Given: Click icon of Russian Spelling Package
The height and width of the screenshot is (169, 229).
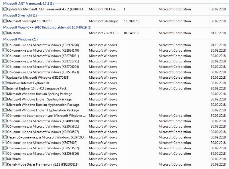Looking at the screenshot, I should 4,94.
